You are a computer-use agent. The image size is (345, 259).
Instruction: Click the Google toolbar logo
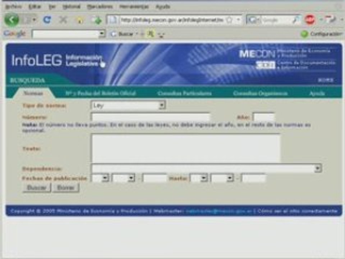pos(14,34)
